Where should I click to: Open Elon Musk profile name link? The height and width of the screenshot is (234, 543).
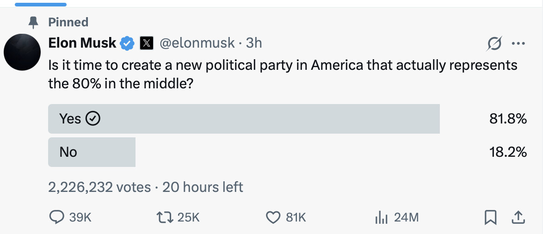click(x=82, y=43)
